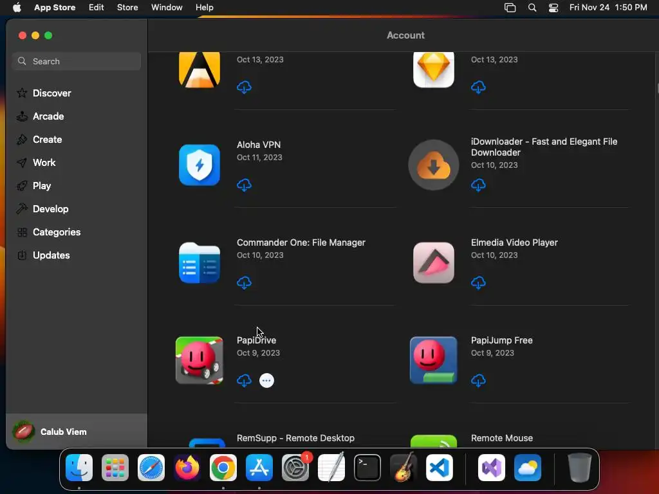
Task: Download the app beside the diamond icon
Action: [x=478, y=87]
